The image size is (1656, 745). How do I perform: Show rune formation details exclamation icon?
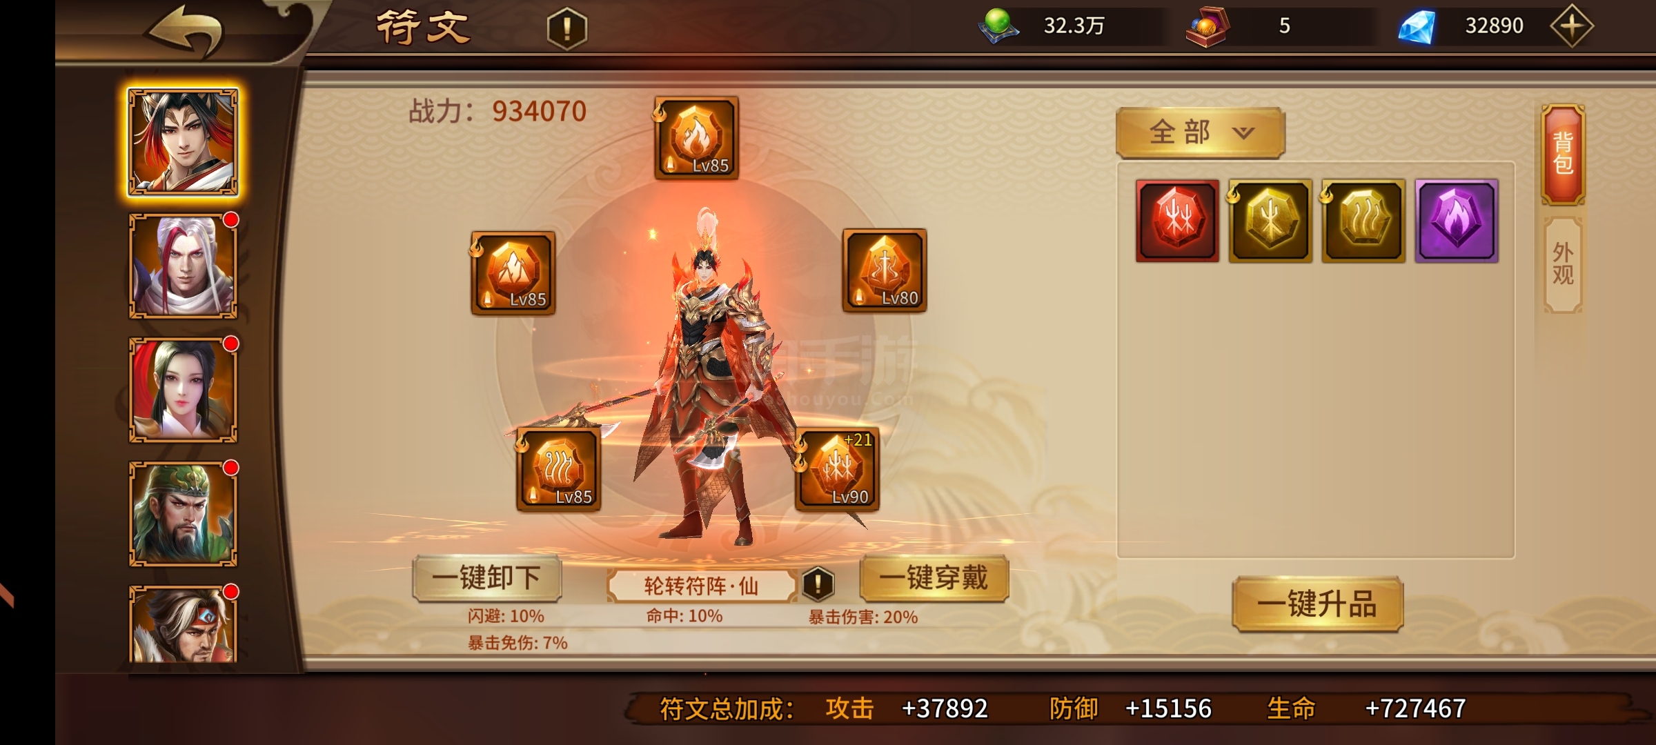(x=818, y=584)
